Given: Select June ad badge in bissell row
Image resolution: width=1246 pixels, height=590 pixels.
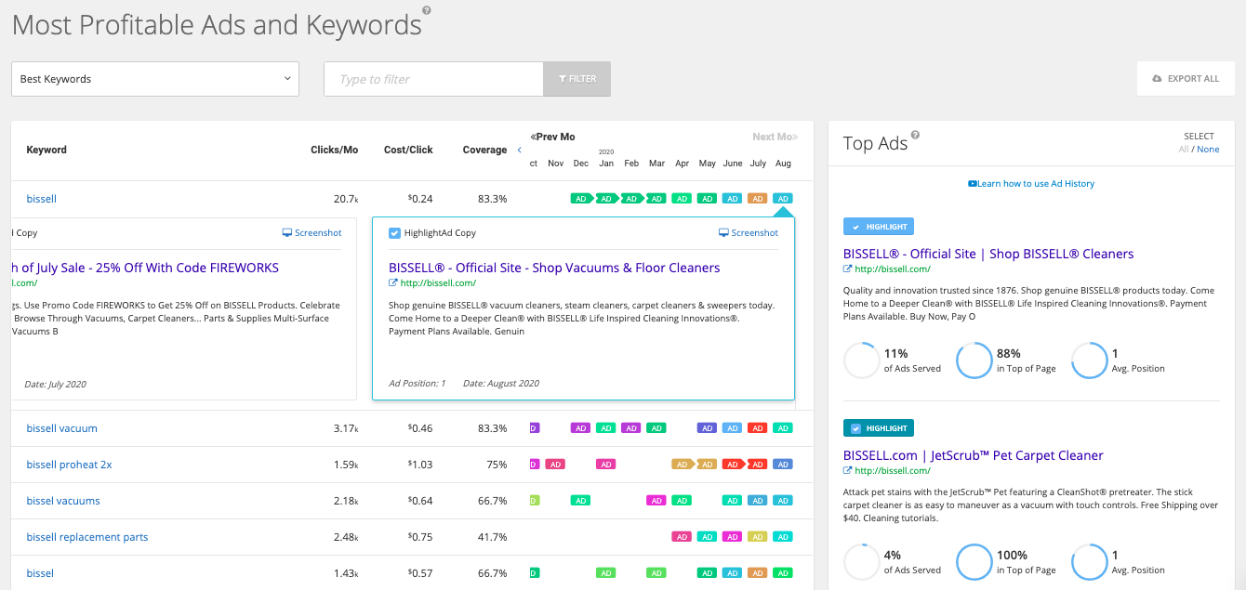Looking at the screenshot, I should tap(733, 199).
